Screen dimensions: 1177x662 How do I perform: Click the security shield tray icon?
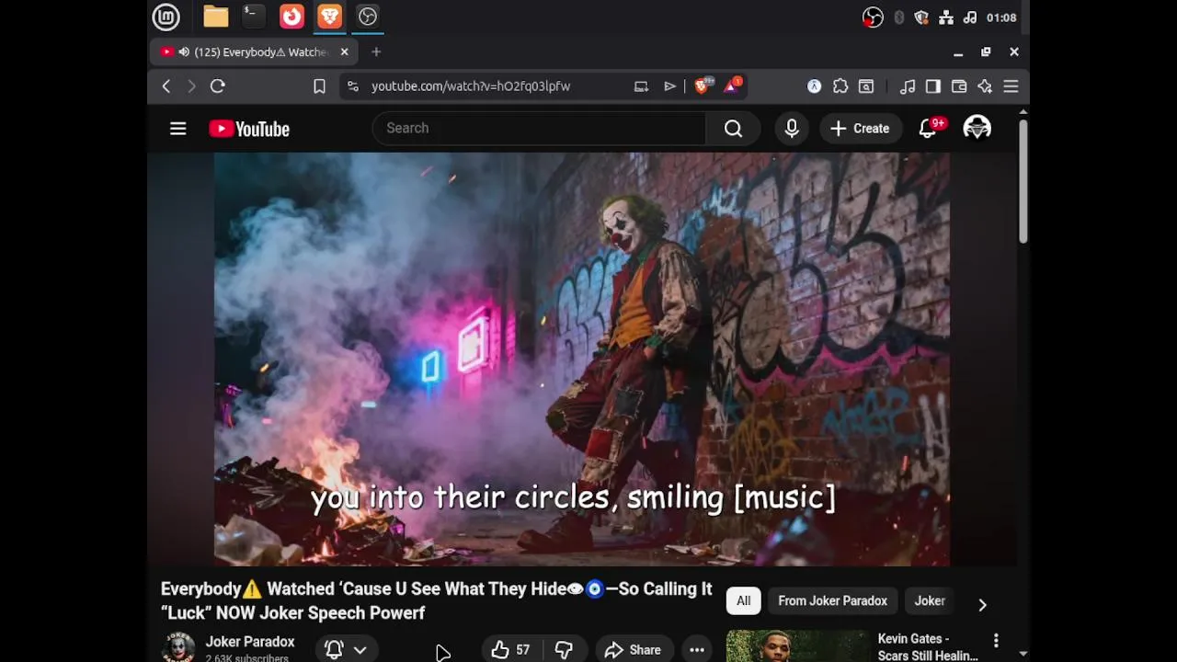[921, 17]
